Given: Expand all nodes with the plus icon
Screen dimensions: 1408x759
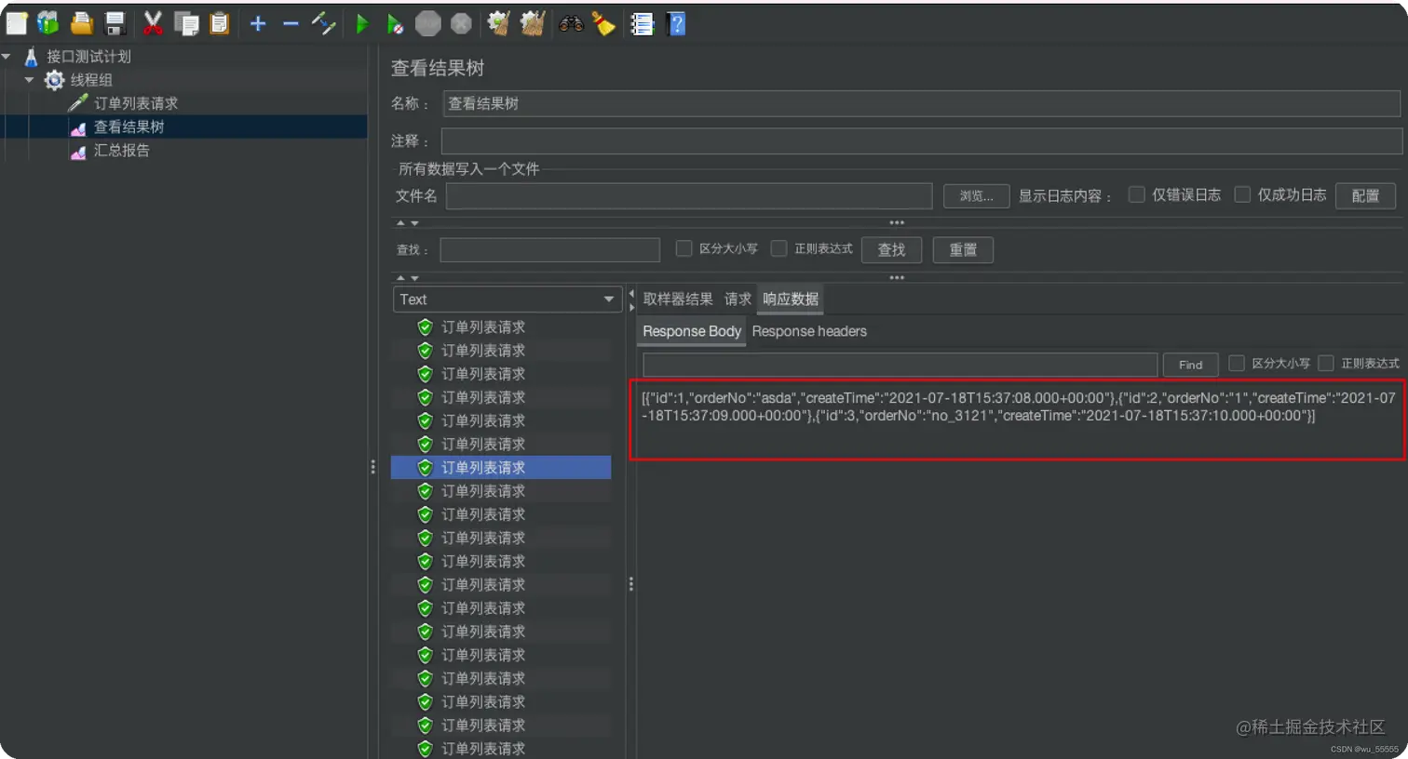Looking at the screenshot, I should point(258,23).
